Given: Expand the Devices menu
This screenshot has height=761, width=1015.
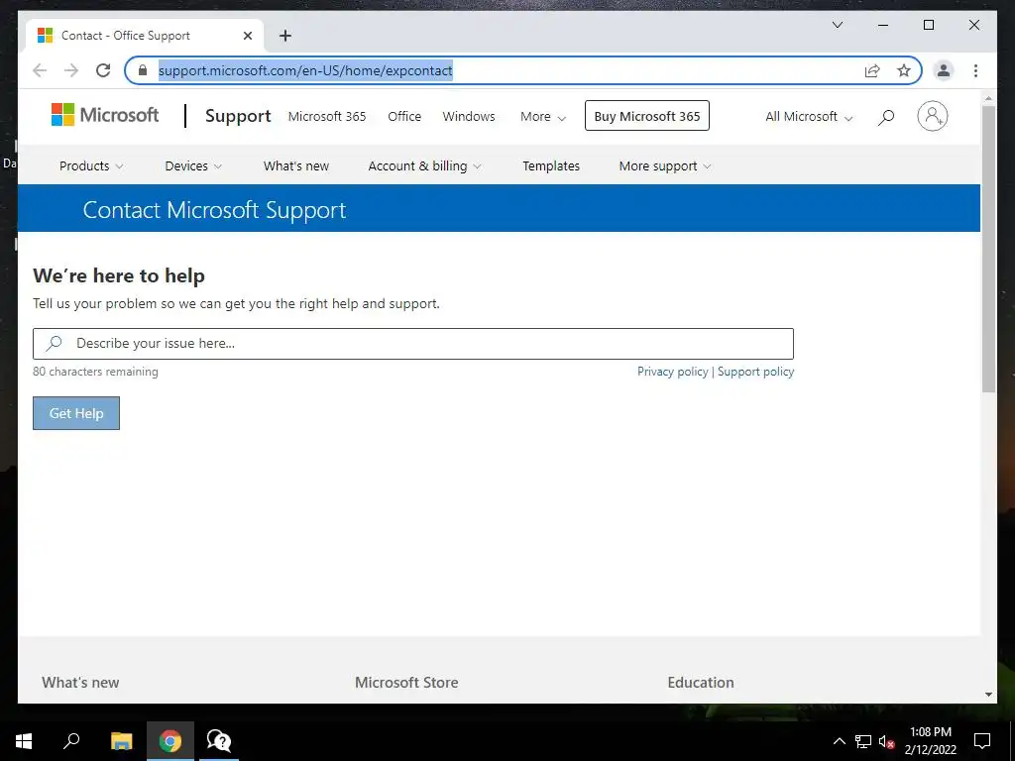Looking at the screenshot, I should coord(193,166).
